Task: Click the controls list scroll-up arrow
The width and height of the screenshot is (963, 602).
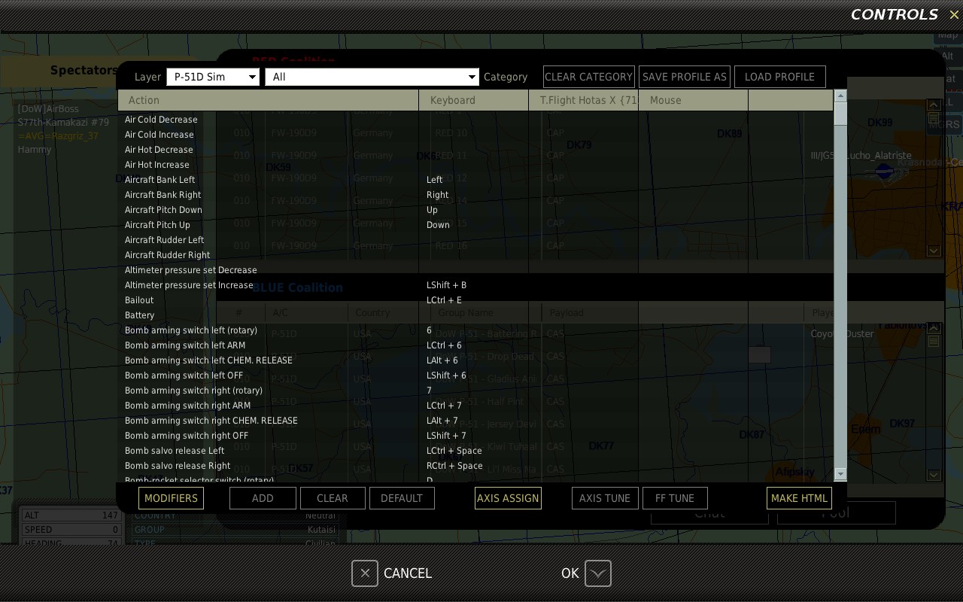Action: click(841, 96)
